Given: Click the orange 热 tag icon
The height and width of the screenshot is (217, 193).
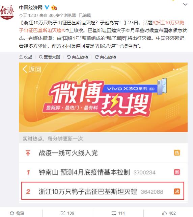Looking at the screenshot, I should pos(177,153).
